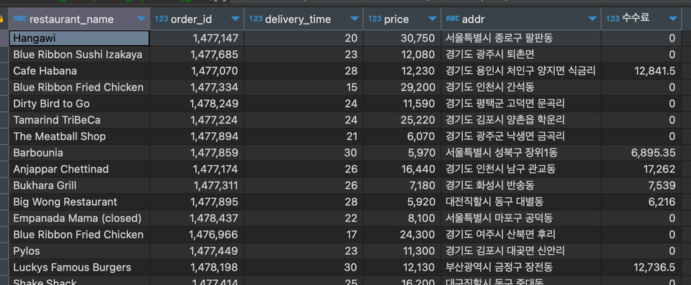Select order_id cell 1,478,437
The height and width of the screenshot is (285, 691).
(197, 218)
